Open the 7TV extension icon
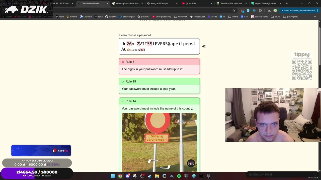Screen dimensions: 321x180 coord(254,10)
